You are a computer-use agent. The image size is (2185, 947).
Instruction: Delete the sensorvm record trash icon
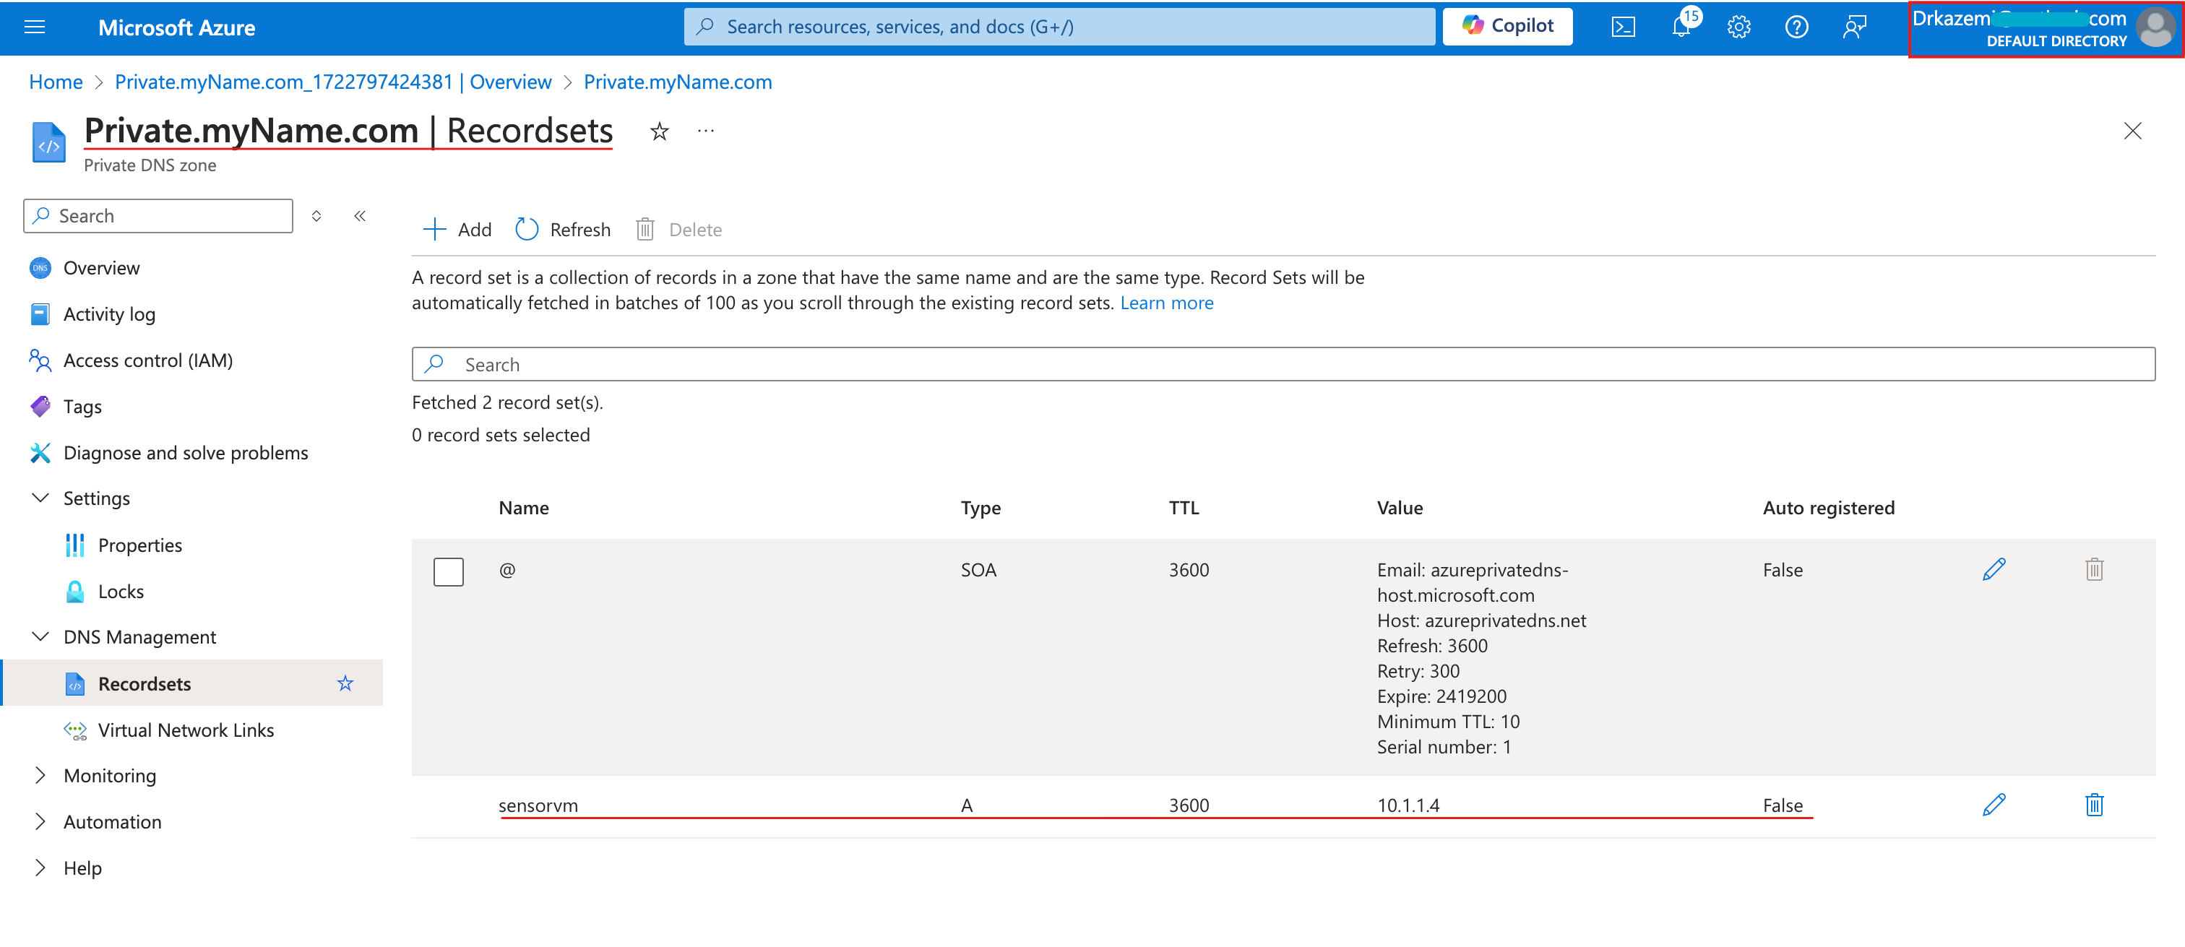click(2094, 805)
